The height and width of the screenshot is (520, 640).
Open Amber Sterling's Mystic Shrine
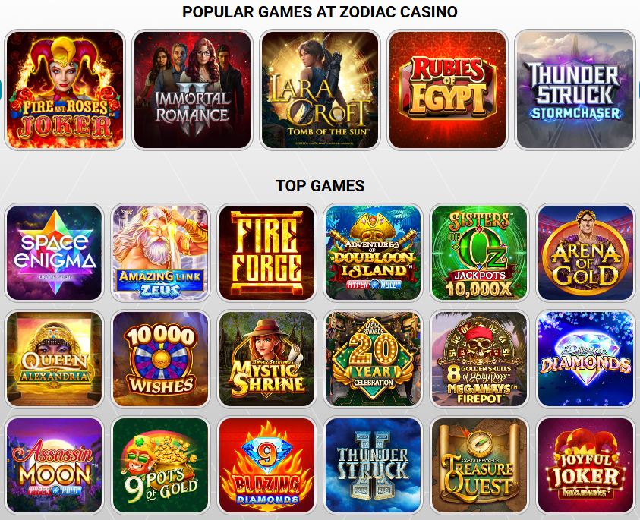pos(267,359)
